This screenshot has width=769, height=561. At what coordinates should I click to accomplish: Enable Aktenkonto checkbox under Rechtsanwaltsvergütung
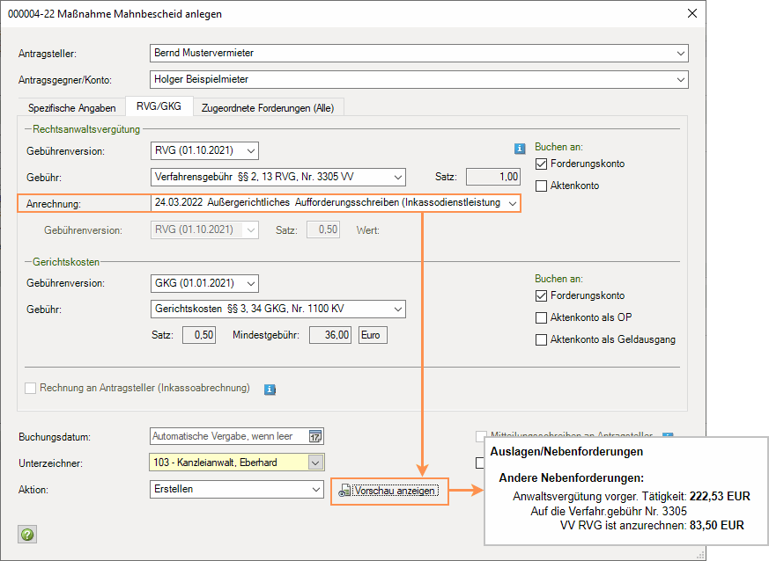541,186
